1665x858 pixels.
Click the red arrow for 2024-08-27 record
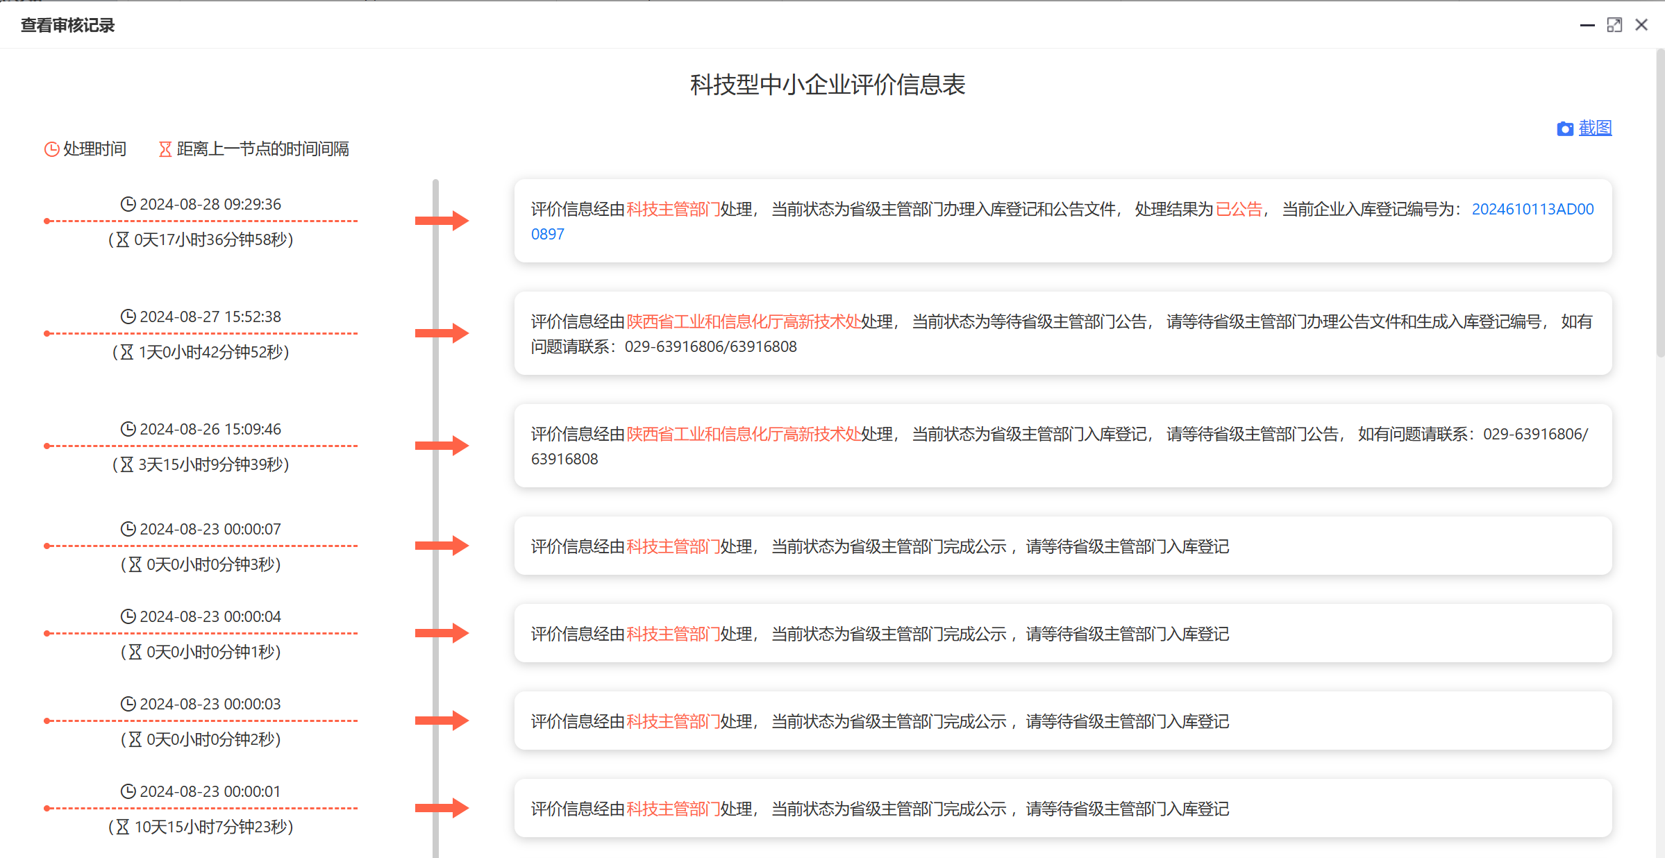click(x=442, y=333)
